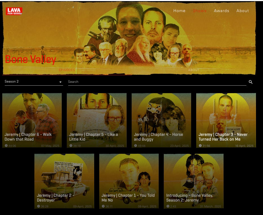Click clock icon on Chapter 2 card
Screen dimensions: 263x215
39,206
